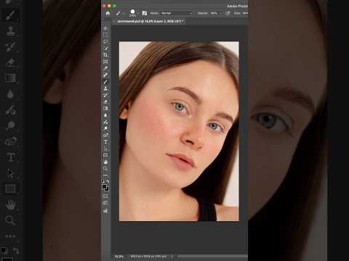349x261 pixels.
Task: Click the document dimensions in status bar
Action: click(148, 256)
